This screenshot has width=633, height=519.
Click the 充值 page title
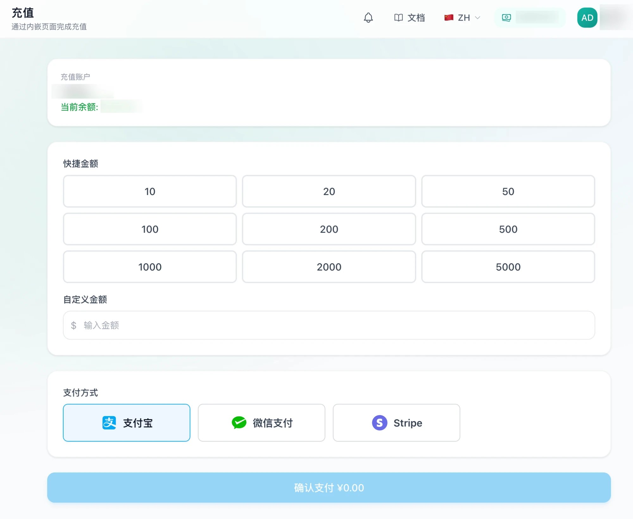pyautogui.click(x=22, y=13)
